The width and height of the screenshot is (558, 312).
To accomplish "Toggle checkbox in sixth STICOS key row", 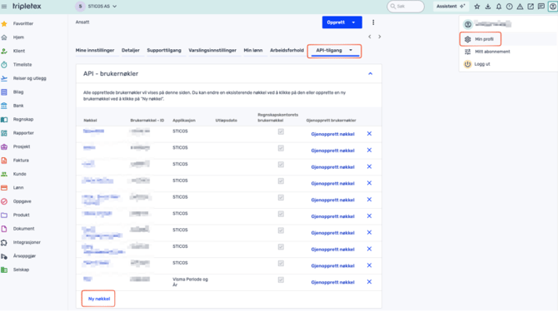I will 281,214.
